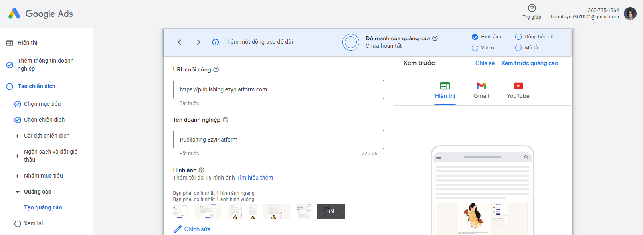Click the Hiển thị display icon in sidebar

(x=10, y=43)
